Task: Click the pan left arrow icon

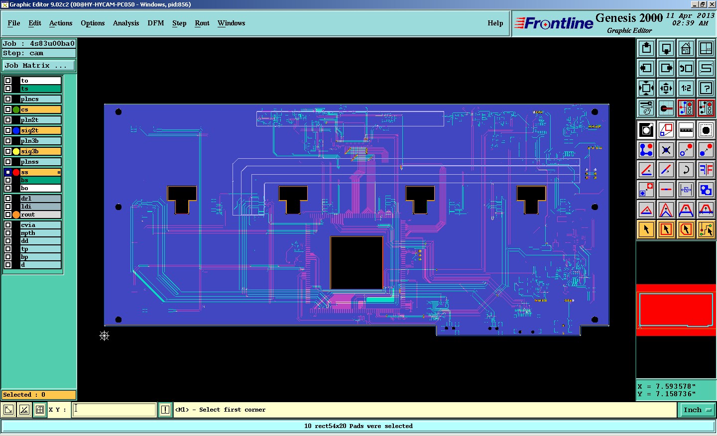Action: point(646,68)
